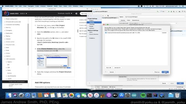Switch to the Paths tab
The height and width of the screenshot is (104, 186).
(x=128, y=20)
